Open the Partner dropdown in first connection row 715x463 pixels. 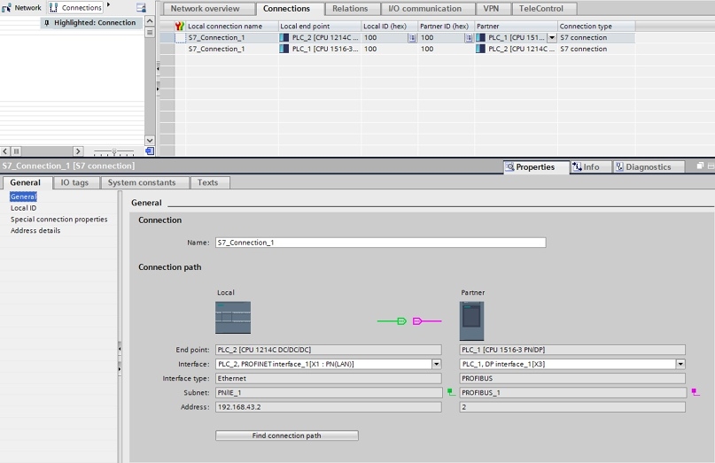[x=552, y=38]
